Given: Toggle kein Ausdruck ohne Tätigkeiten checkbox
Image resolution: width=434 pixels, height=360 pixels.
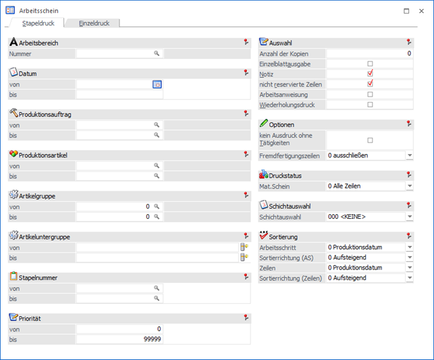Looking at the screenshot, I should [369, 140].
